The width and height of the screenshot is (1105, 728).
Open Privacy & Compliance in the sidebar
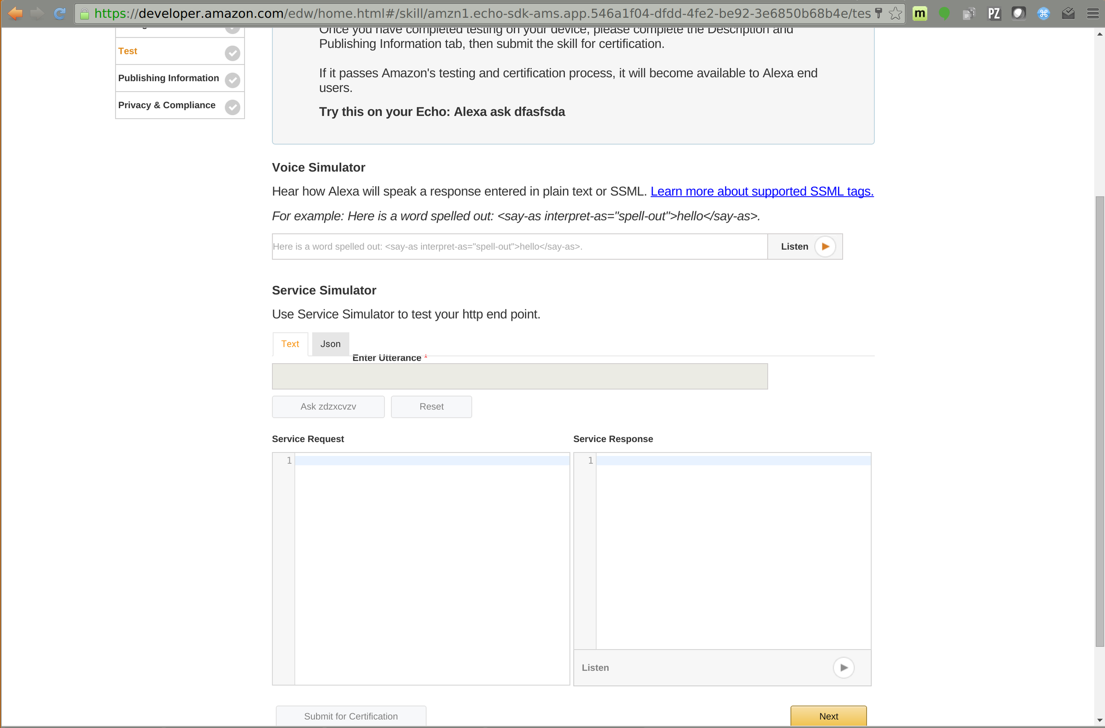180,105
